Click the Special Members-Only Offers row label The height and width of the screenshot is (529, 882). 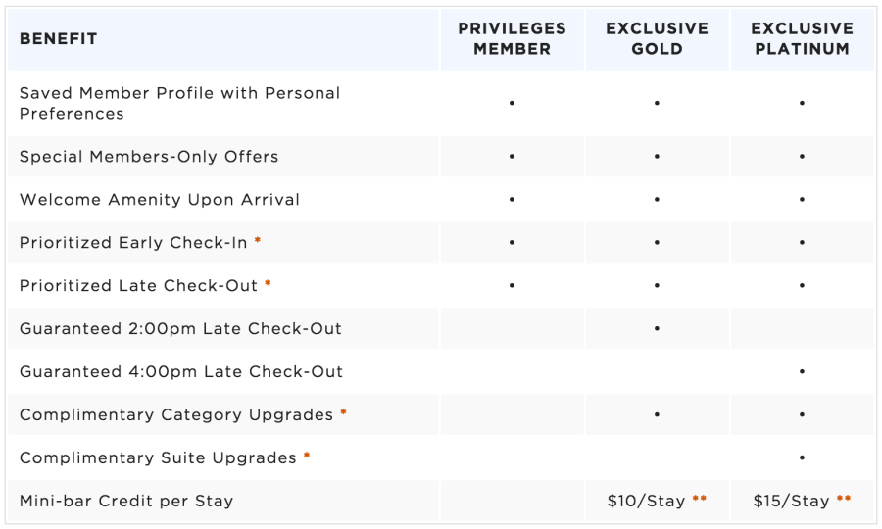149,157
